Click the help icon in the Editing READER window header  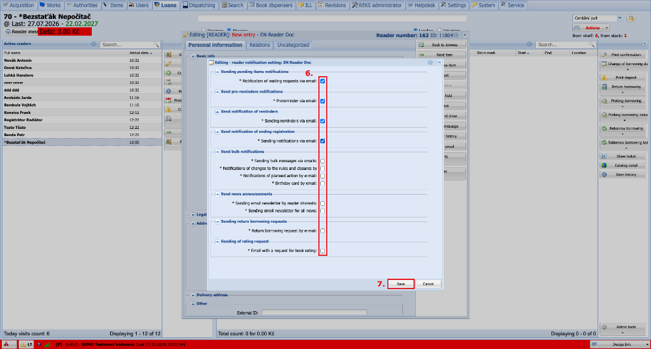(456, 35)
